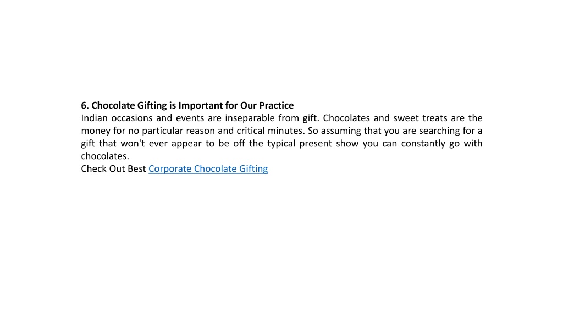Click the word 'Practice' in the heading
Viewport: 563px width, 316px height.
pyautogui.click(x=276, y=105)
